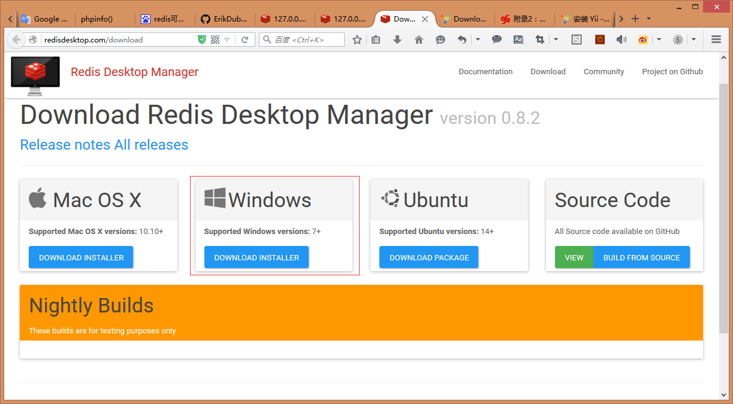Click the 'Supported Windows versions: 7+' text
The width and height of the screenshot is (733, 404).
pos(263,231)
